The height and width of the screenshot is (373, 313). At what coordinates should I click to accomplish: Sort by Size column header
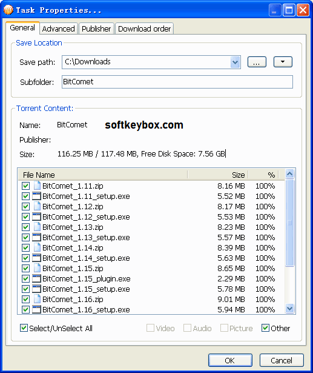[x=218, y=175]
